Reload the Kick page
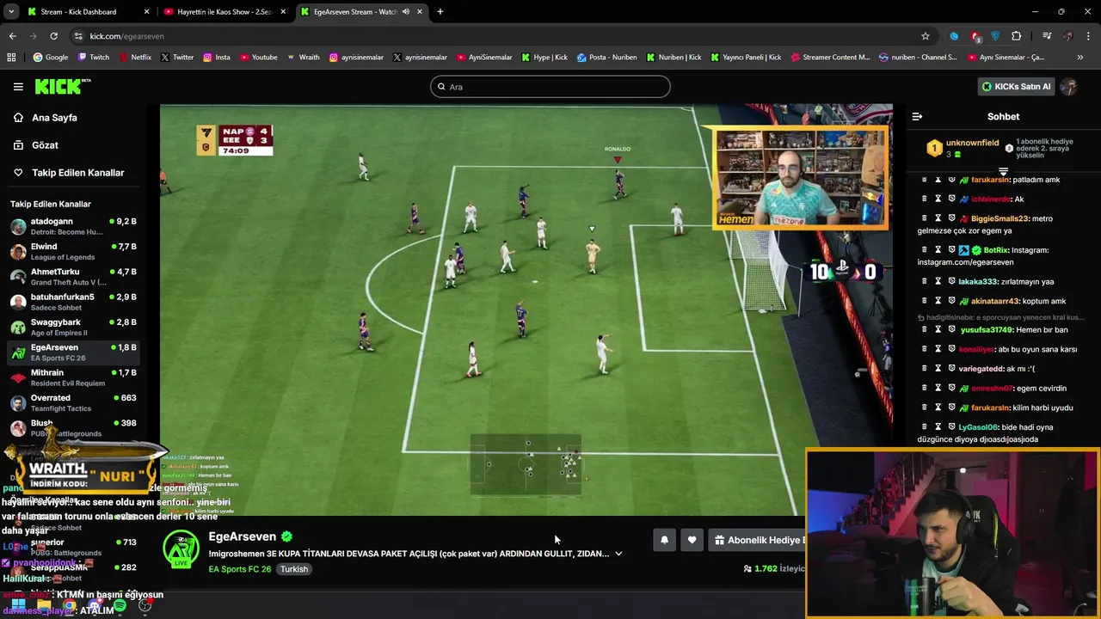Screen dimensions: 1101x619 (53, 36)
